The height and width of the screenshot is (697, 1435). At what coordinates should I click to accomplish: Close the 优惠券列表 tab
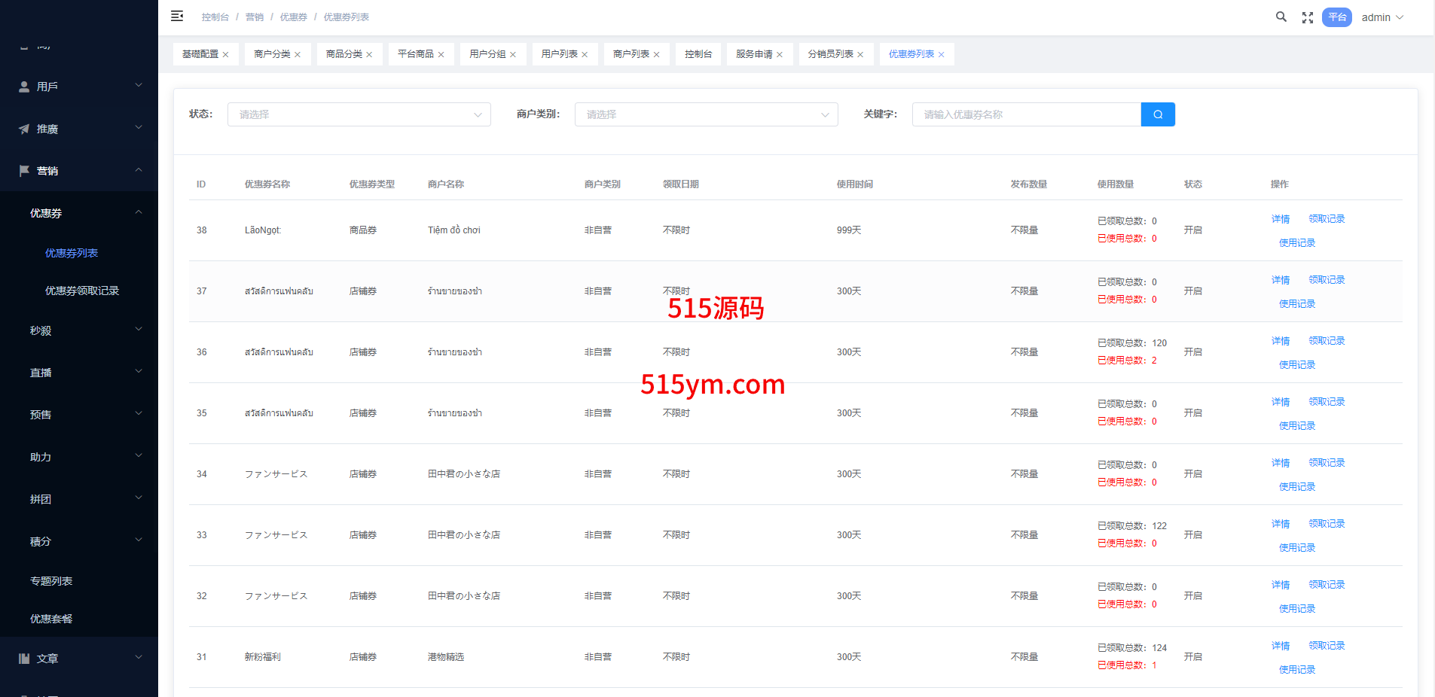coord(941,55)
